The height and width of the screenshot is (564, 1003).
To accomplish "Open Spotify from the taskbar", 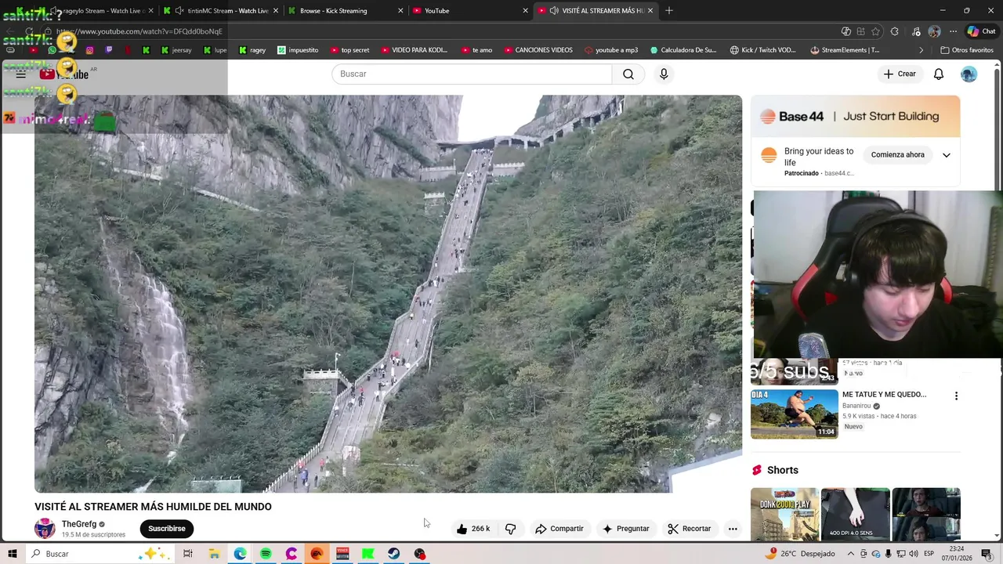I will [x=266, y=554].
